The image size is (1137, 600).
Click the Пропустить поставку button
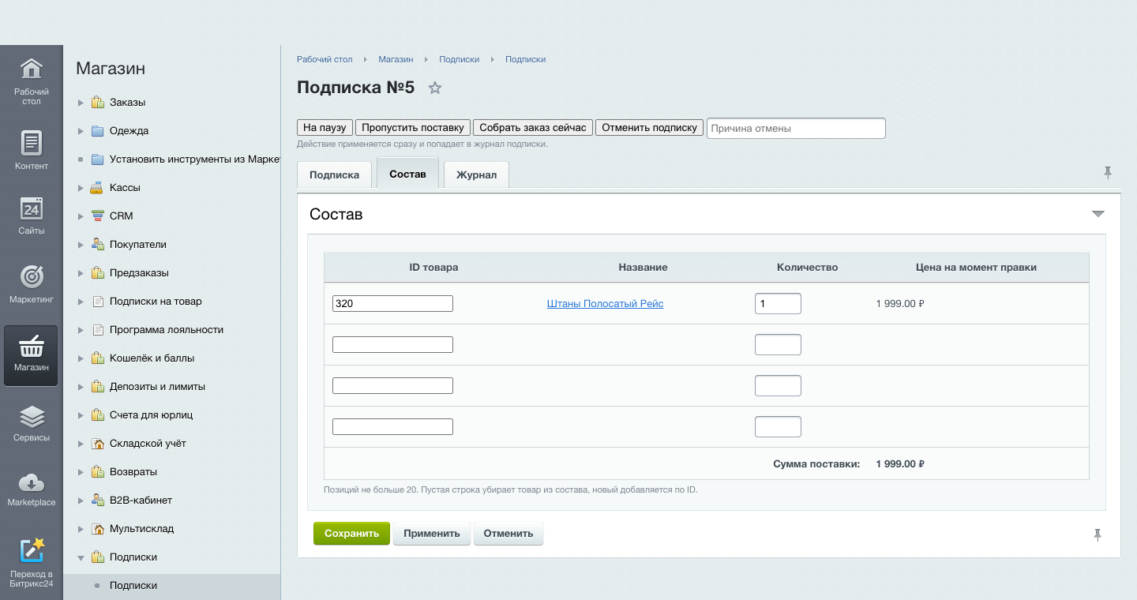(413, 128)
